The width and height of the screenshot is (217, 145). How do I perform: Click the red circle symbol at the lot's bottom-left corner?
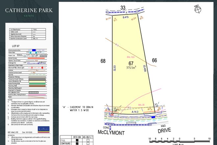[x=113, y=114]
